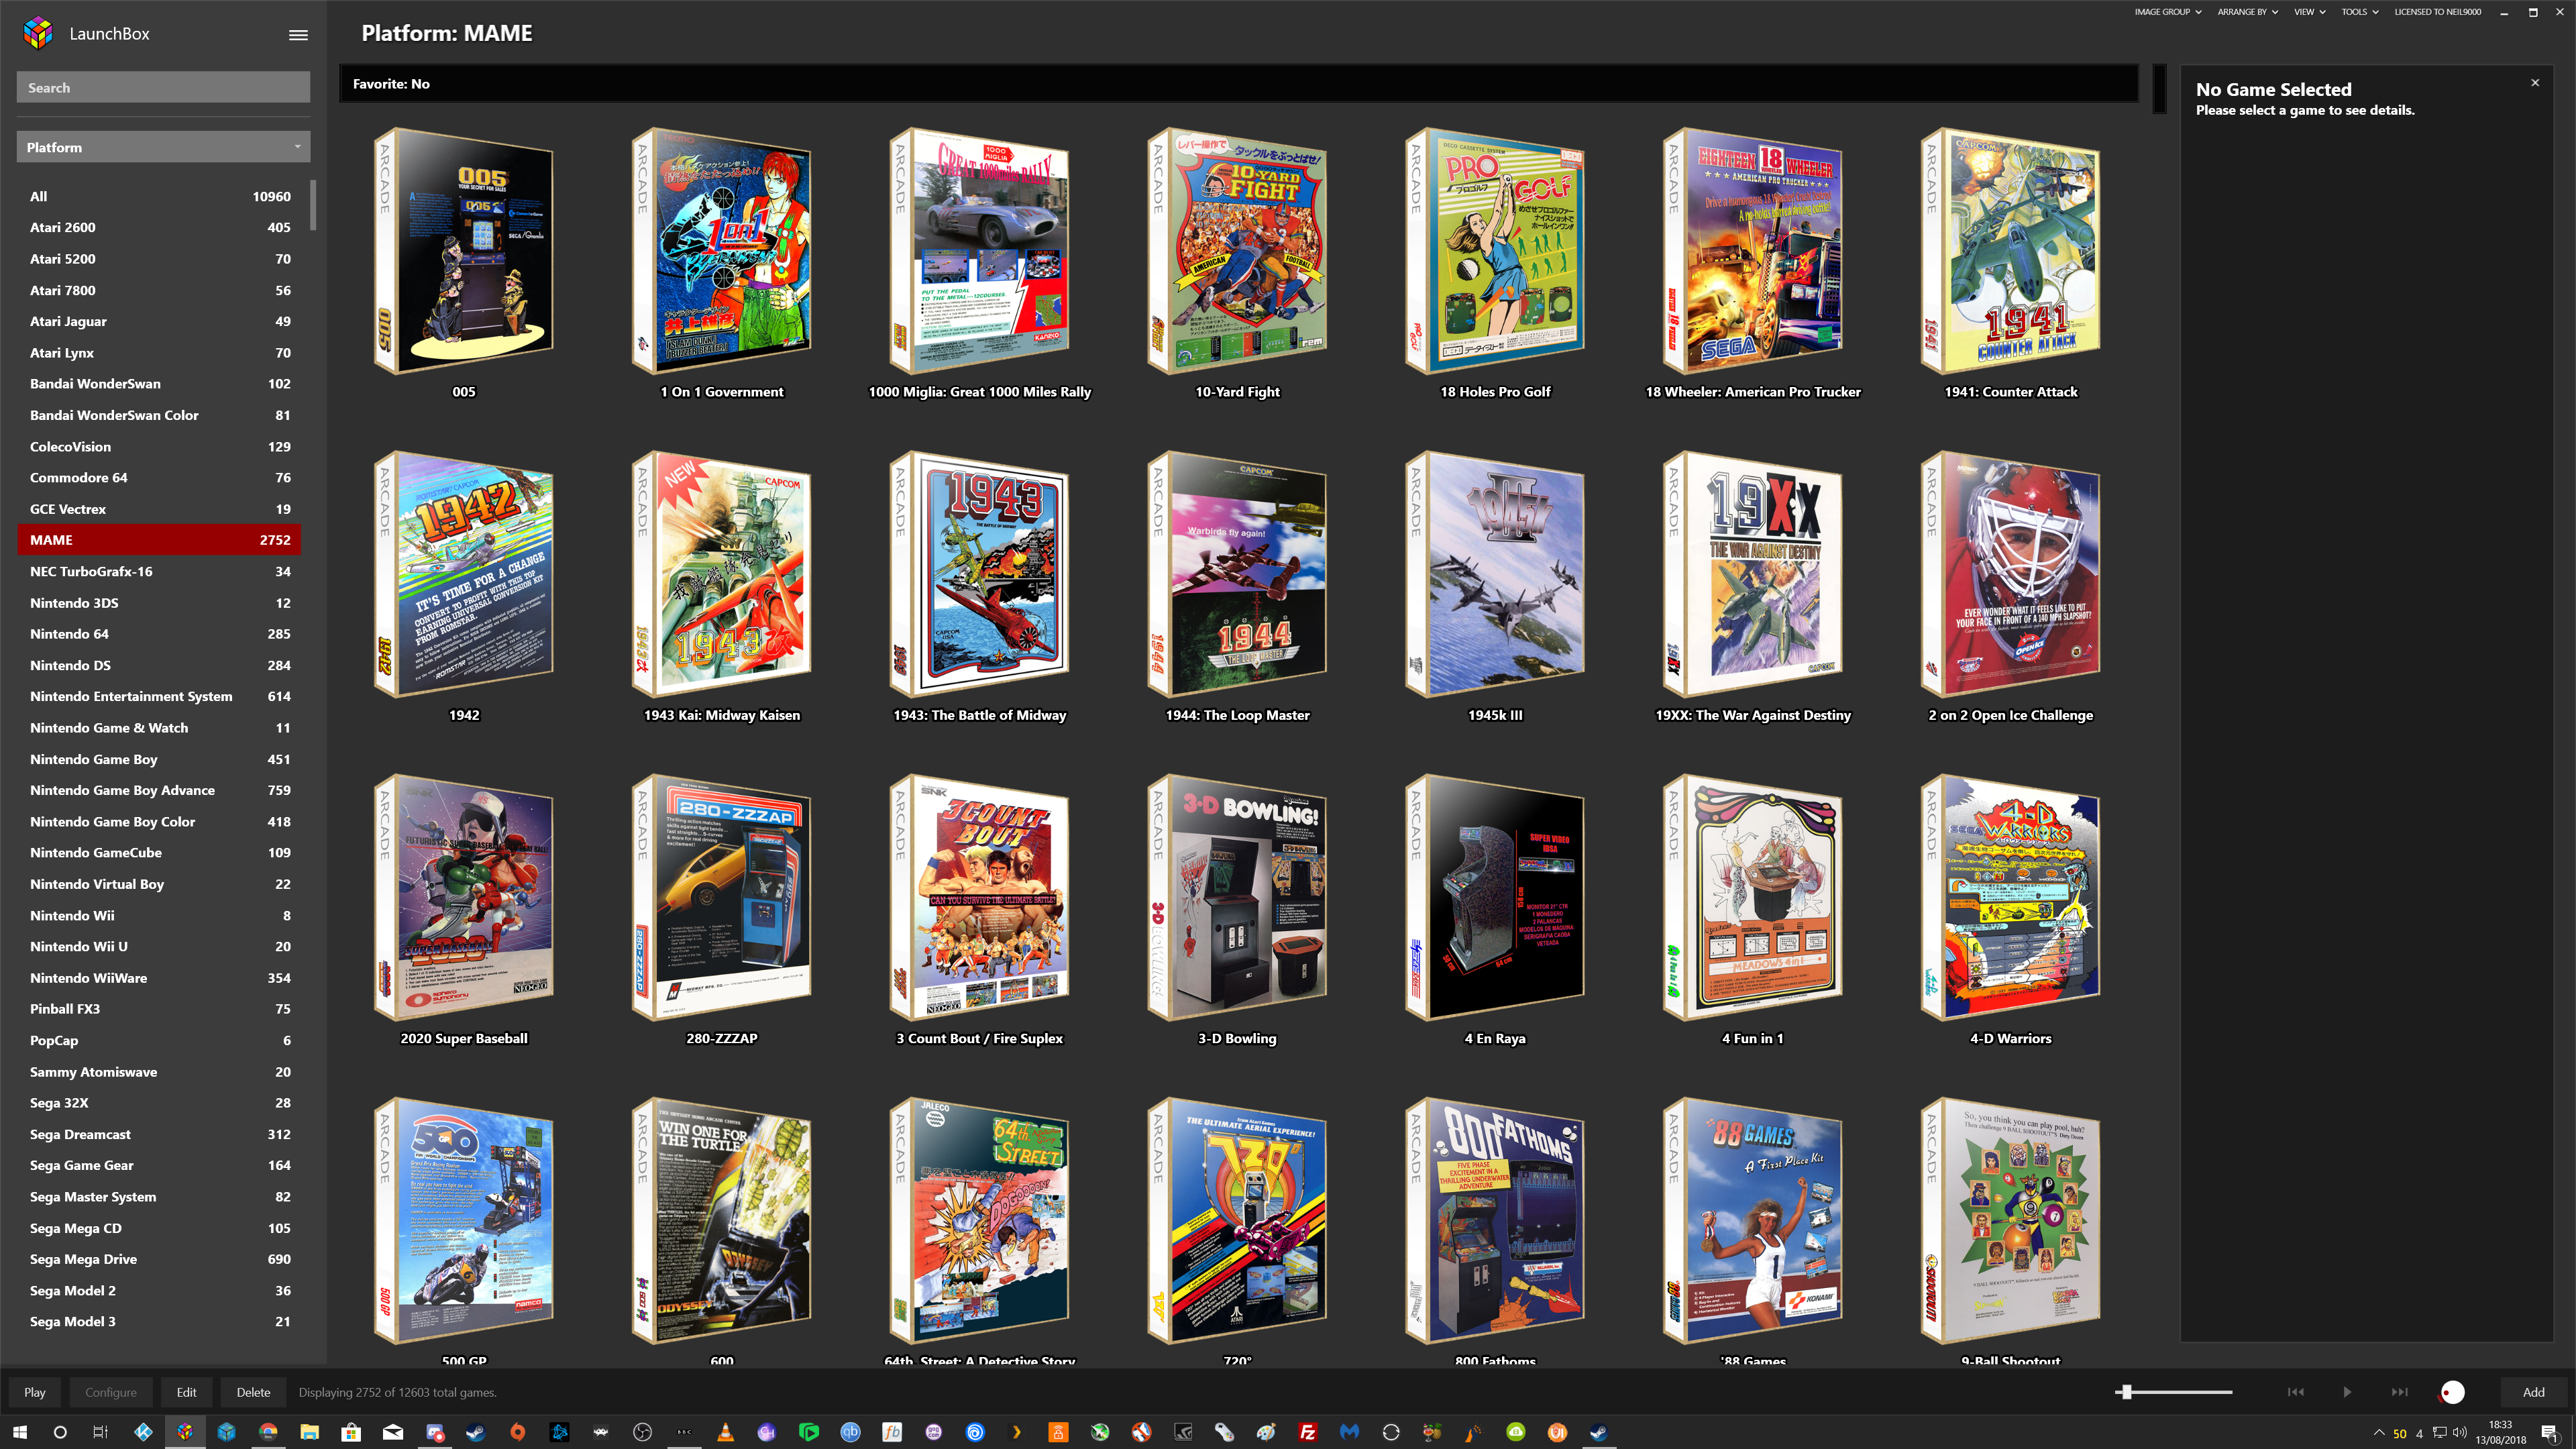Select the 10-Yard Fight game box
The image size is (2576, 1449).
[x=1238, y=250]
